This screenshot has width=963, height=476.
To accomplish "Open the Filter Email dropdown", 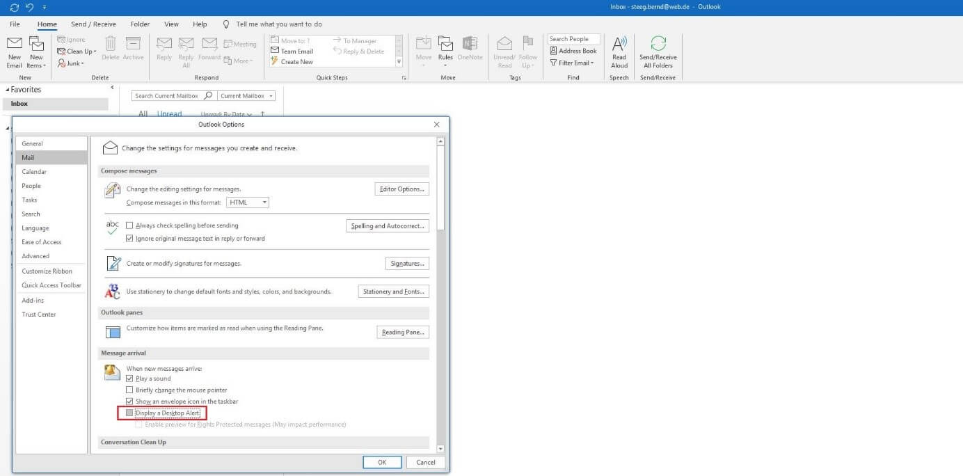I will (573, 63).
